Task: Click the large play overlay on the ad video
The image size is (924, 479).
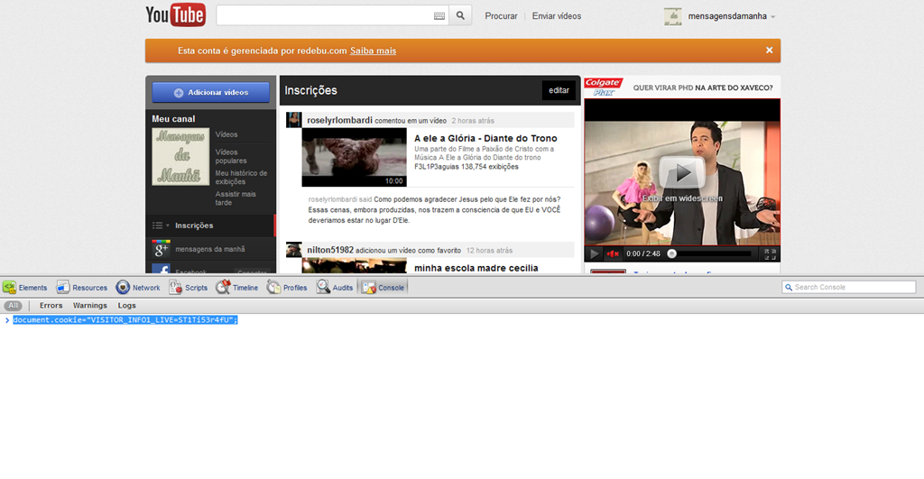Action: (682, 172)
